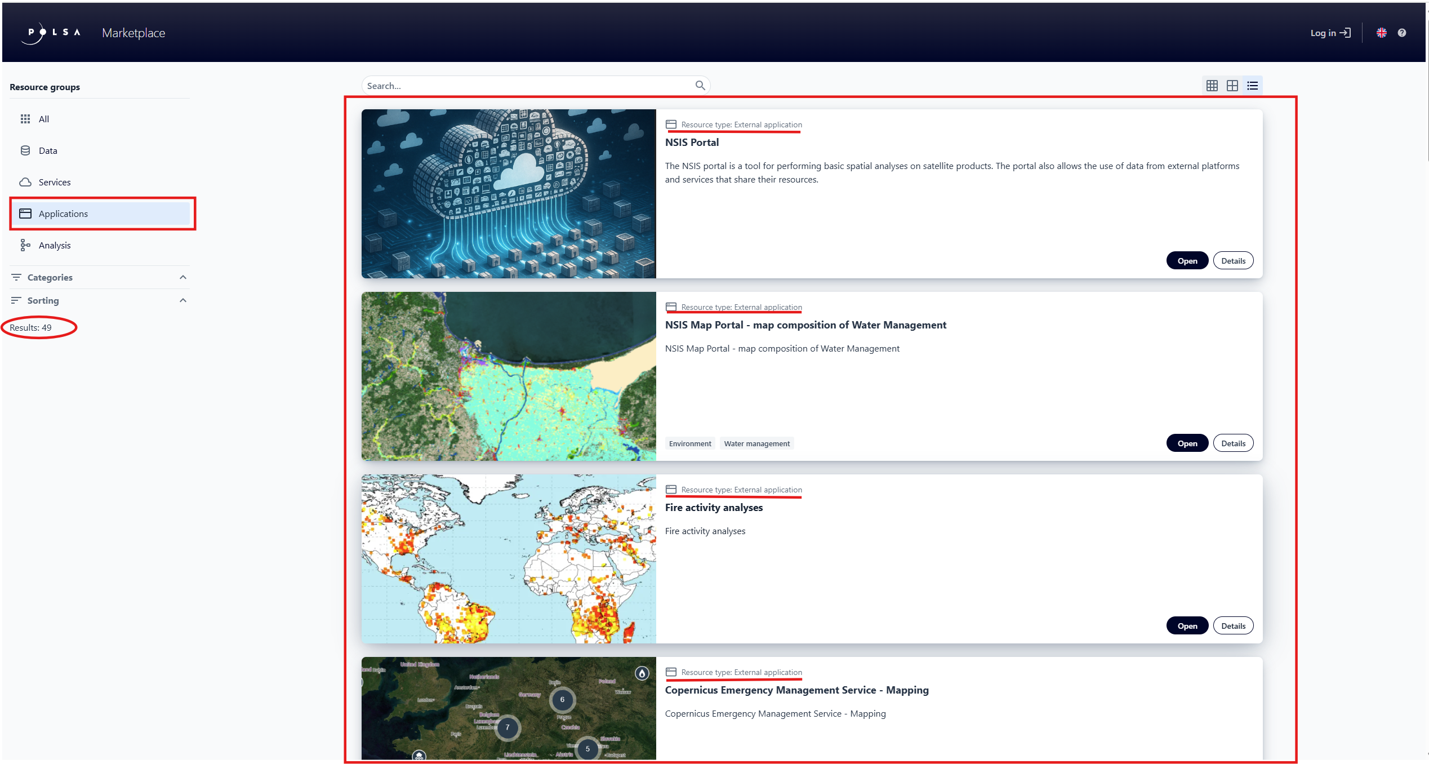Open the Analysis resource group

coord(25,245)
